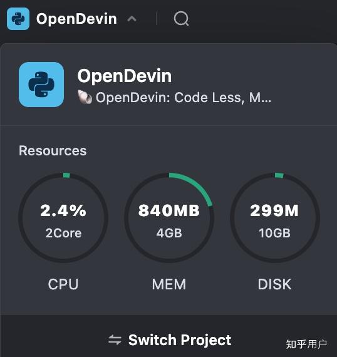Click the 299M disk usage ring gauge
The image size is (337, 357).
tap(274, 218)
